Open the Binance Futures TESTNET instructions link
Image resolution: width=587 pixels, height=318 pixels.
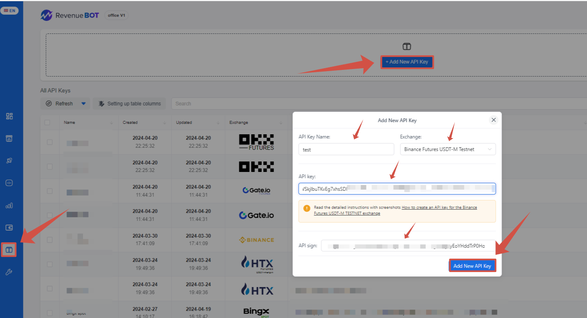395,210
